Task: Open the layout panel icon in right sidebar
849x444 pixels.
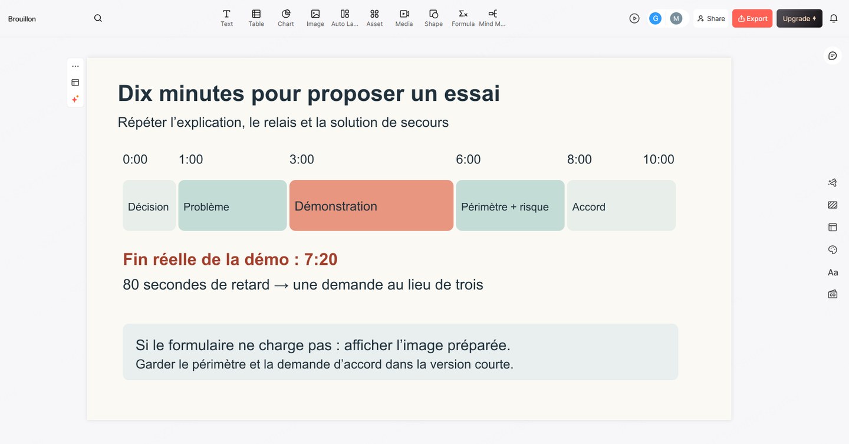Action: (x=832, y=227)
